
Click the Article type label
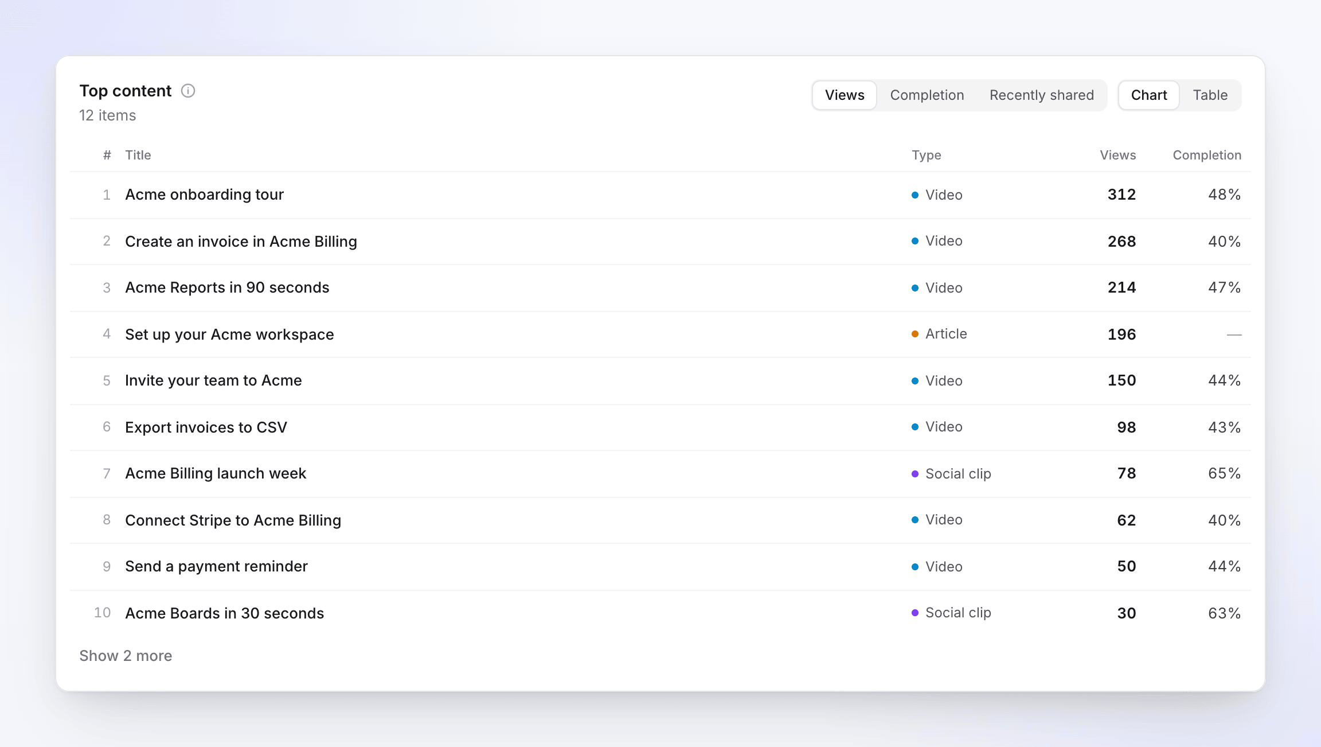tap(939, 334)
